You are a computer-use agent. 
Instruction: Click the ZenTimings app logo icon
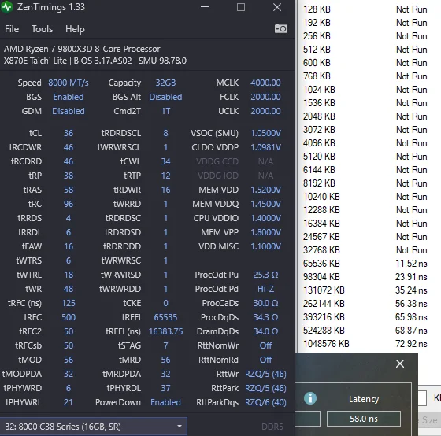[6, 7]
